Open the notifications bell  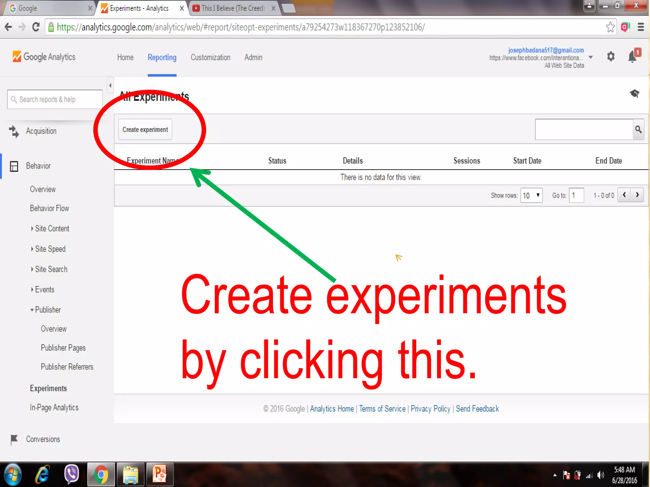point(632,57)
